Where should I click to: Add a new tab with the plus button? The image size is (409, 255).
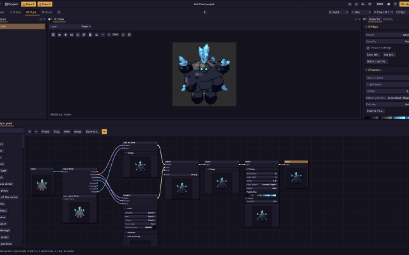point(59,12)
